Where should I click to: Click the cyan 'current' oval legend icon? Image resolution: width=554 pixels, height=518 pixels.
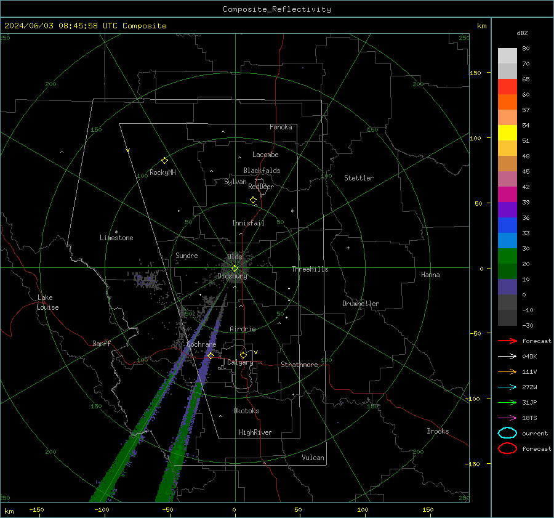tap(507, 433)
